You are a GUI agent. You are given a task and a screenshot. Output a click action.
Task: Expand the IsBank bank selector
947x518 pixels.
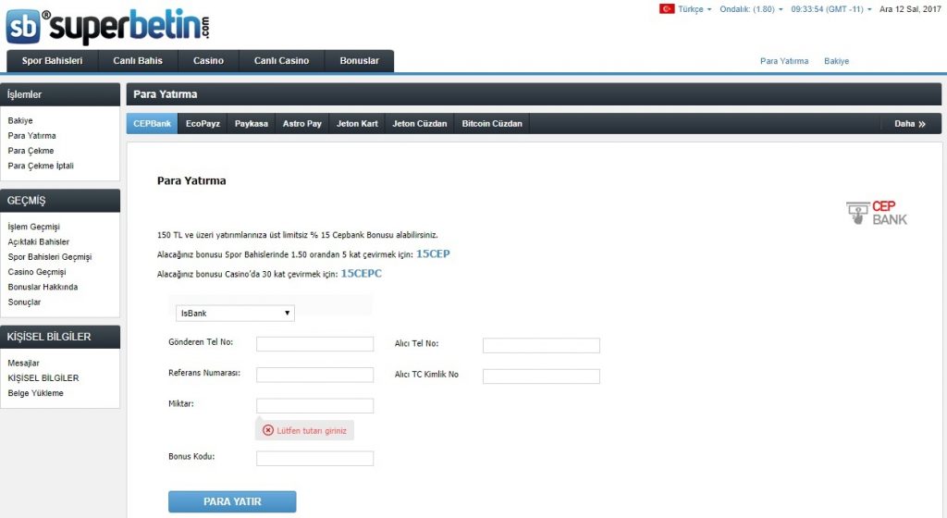[x=235, y=313]
